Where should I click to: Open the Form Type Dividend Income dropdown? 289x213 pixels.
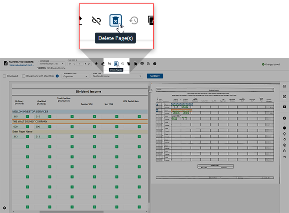pos(117,76)
